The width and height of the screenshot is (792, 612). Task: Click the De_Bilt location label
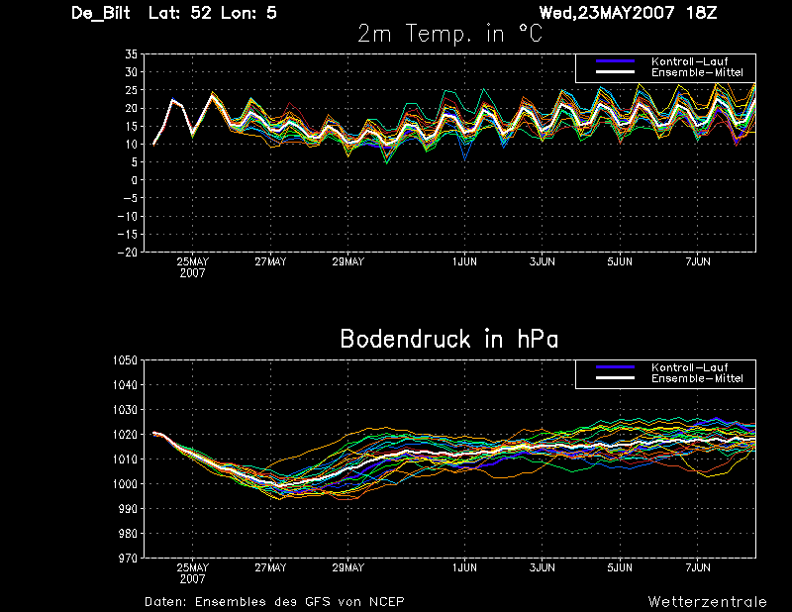[101, 13]
